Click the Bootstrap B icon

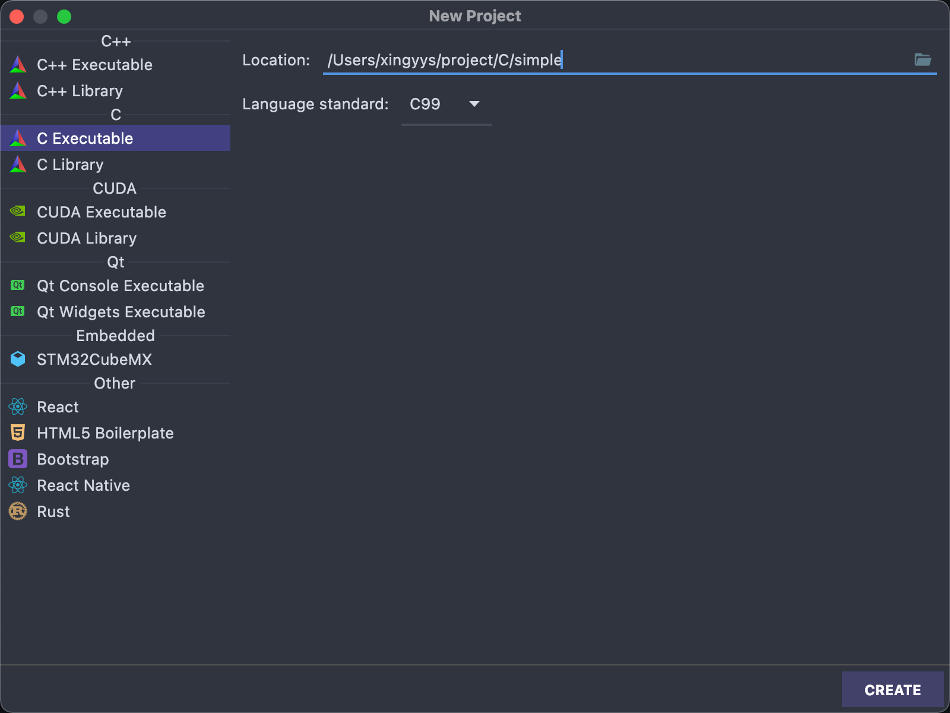point(18,459)
